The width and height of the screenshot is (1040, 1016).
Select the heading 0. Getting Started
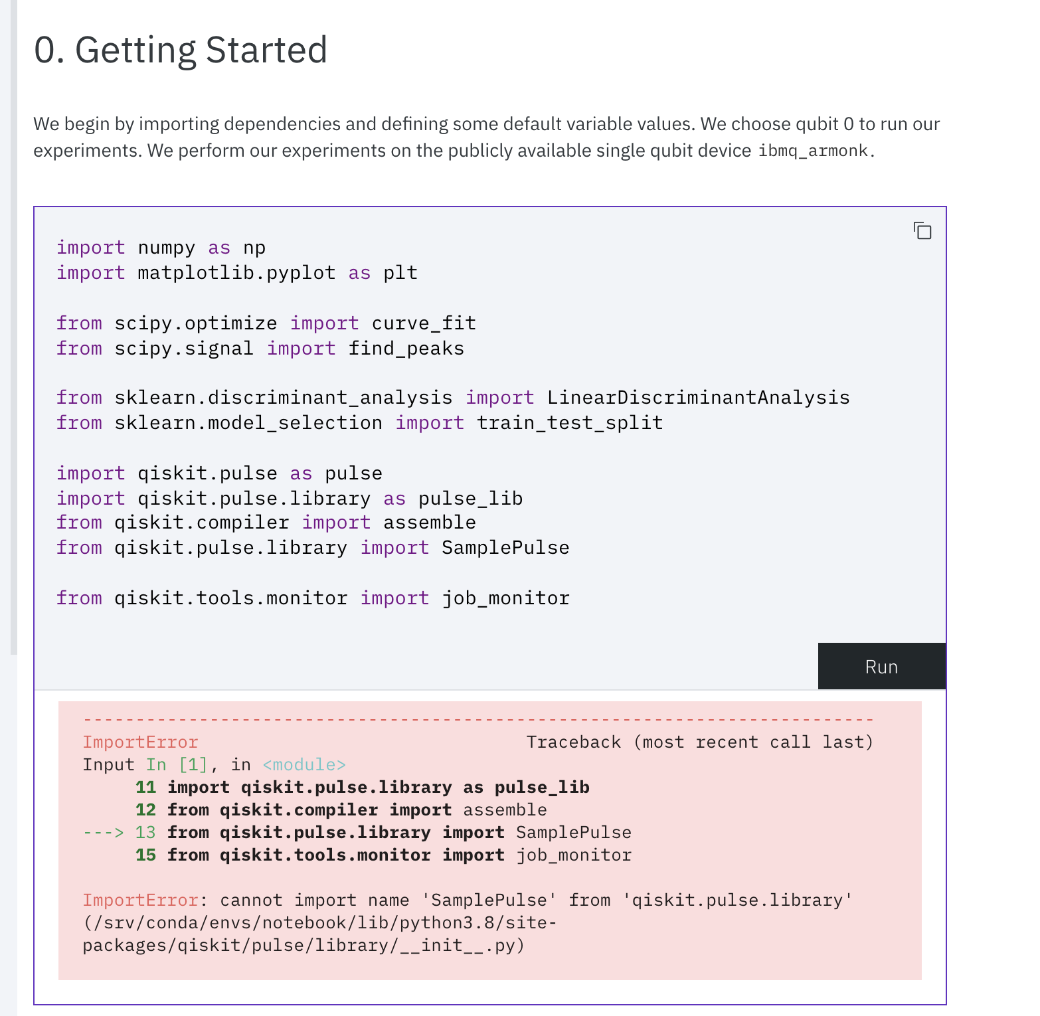[x=181, y=48]
